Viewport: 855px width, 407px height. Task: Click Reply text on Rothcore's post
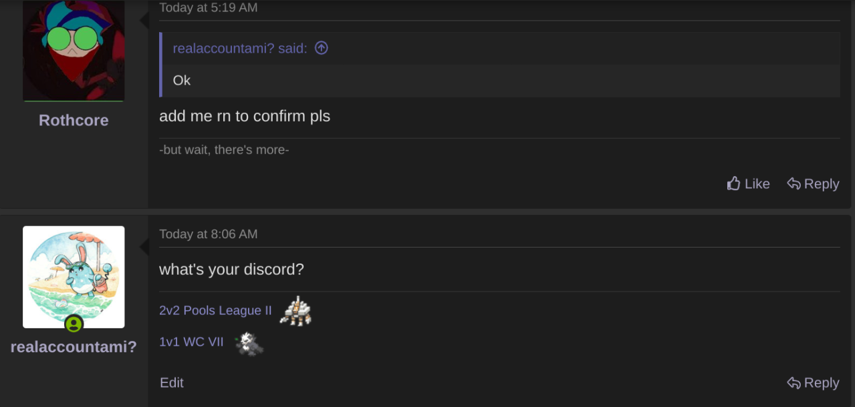pos(822,183)
